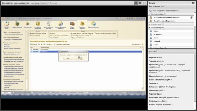Open the Администрирование section icon
The width and height of the screenshot is (197, 111).
(x=94, y=25)
